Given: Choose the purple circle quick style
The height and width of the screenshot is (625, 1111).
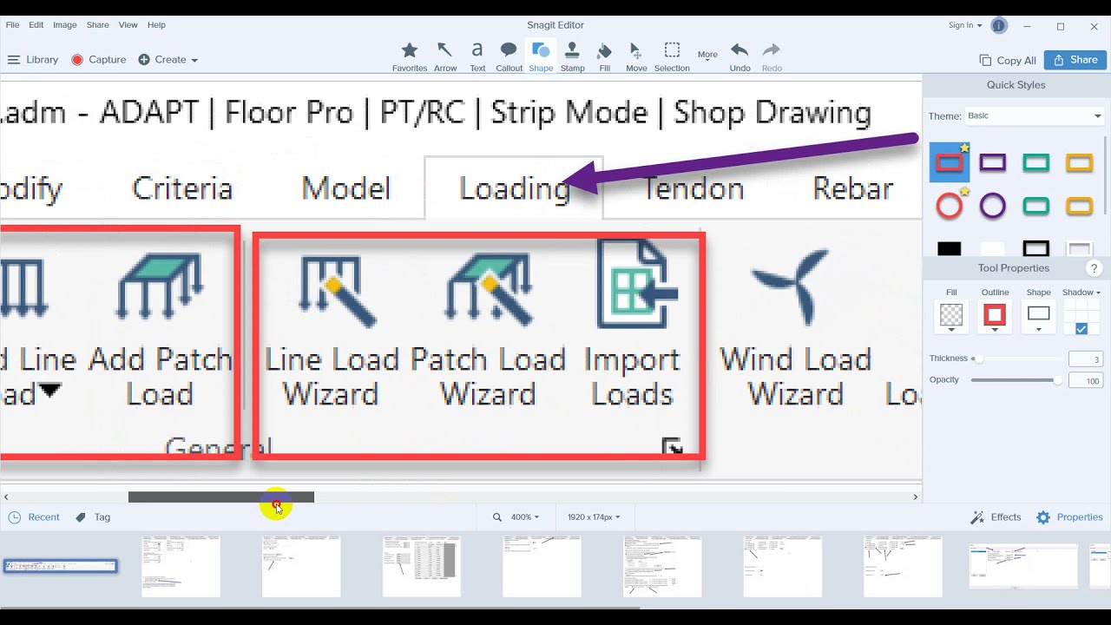Looking at the screenshot, I should (x=993, y=206).
